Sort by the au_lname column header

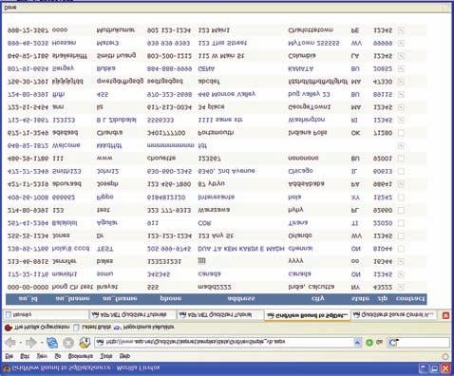[x=72, y=298]
